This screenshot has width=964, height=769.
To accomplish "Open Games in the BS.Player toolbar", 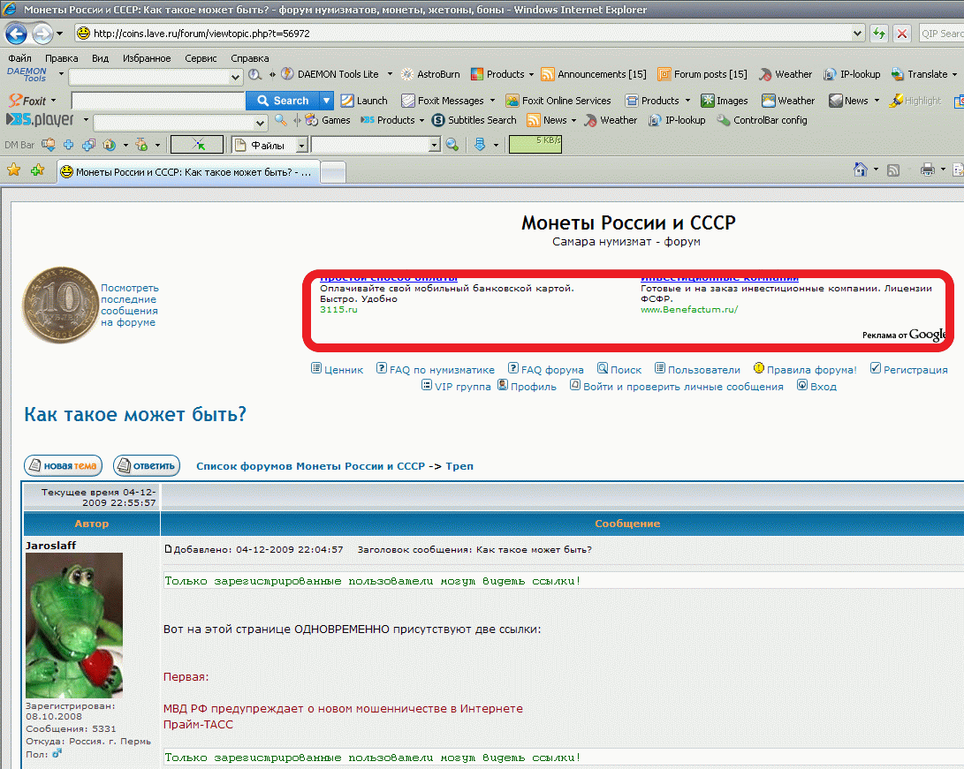I will pos(328,120).
